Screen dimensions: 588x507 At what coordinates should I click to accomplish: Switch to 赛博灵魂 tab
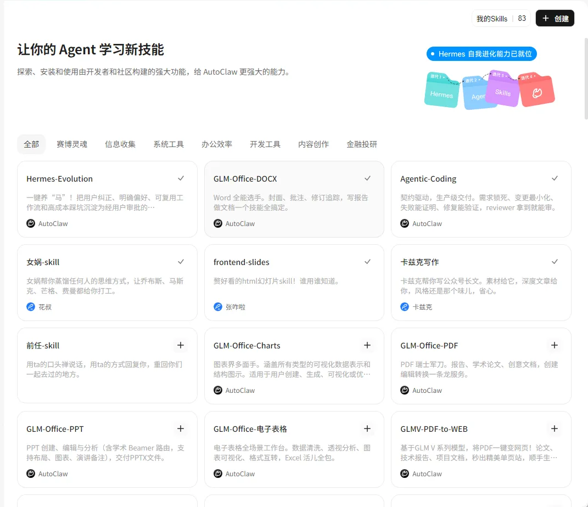[72, 144]
